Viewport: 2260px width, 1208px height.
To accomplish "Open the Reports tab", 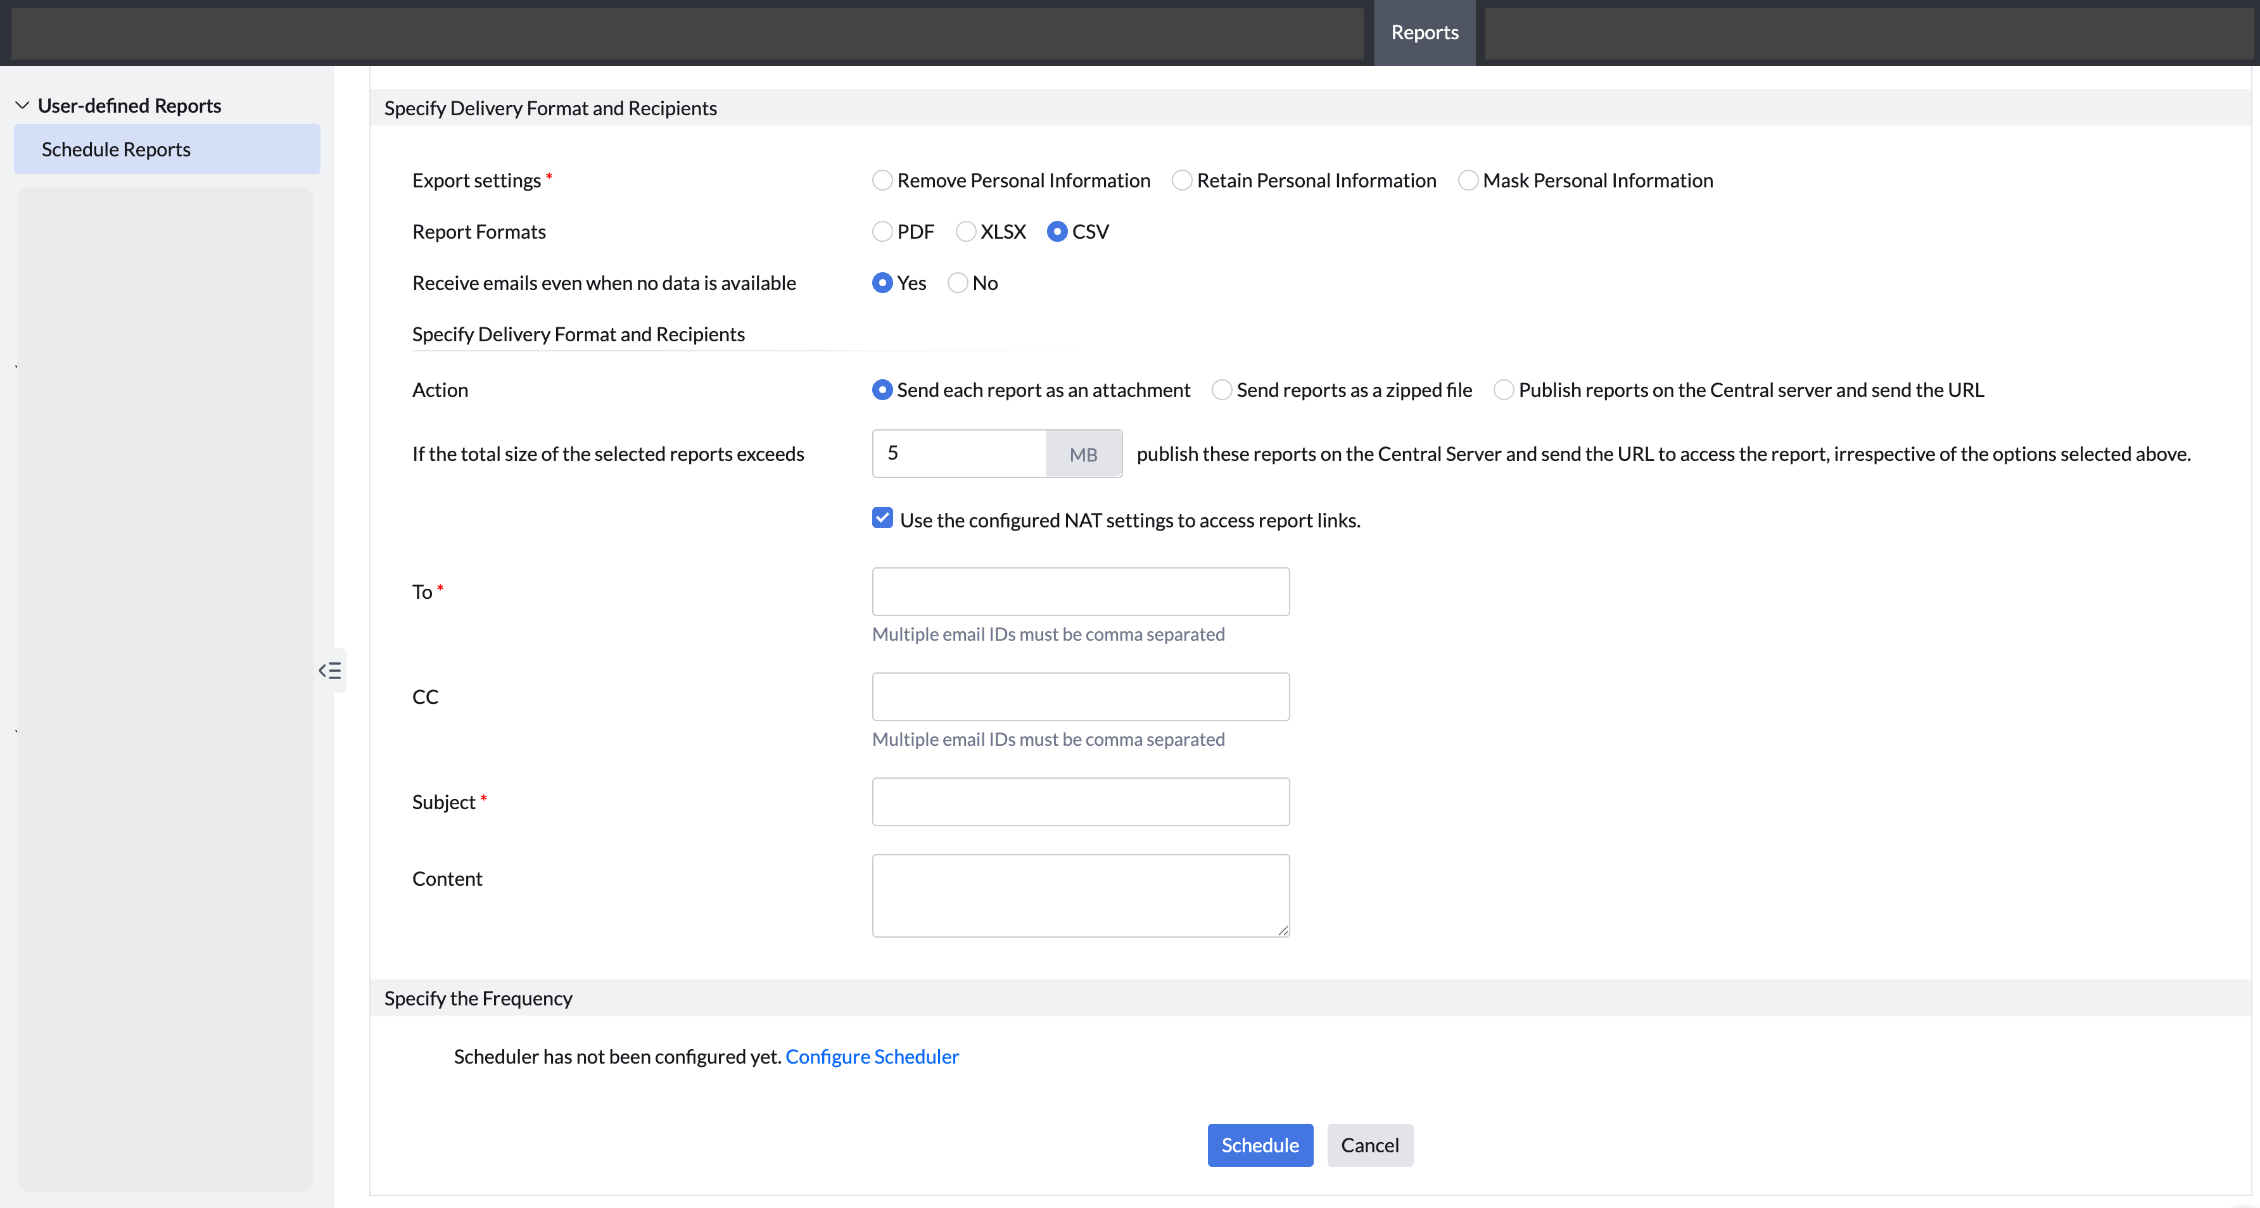I will point(1424,32).
